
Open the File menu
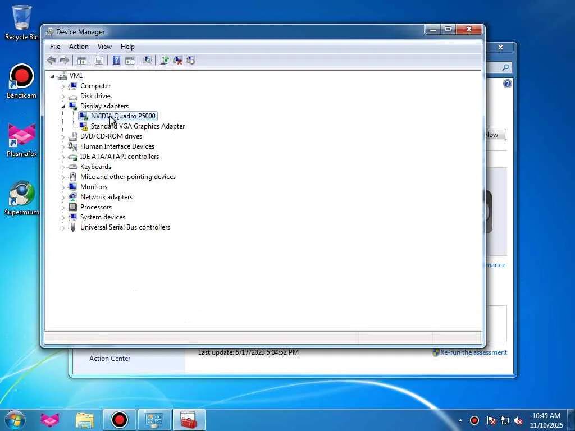55,47
